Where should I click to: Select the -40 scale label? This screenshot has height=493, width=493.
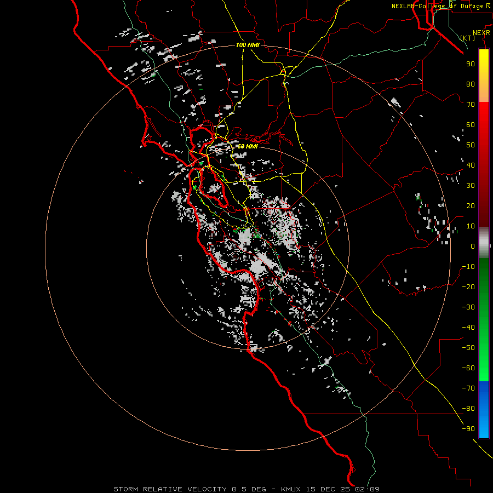468,328
